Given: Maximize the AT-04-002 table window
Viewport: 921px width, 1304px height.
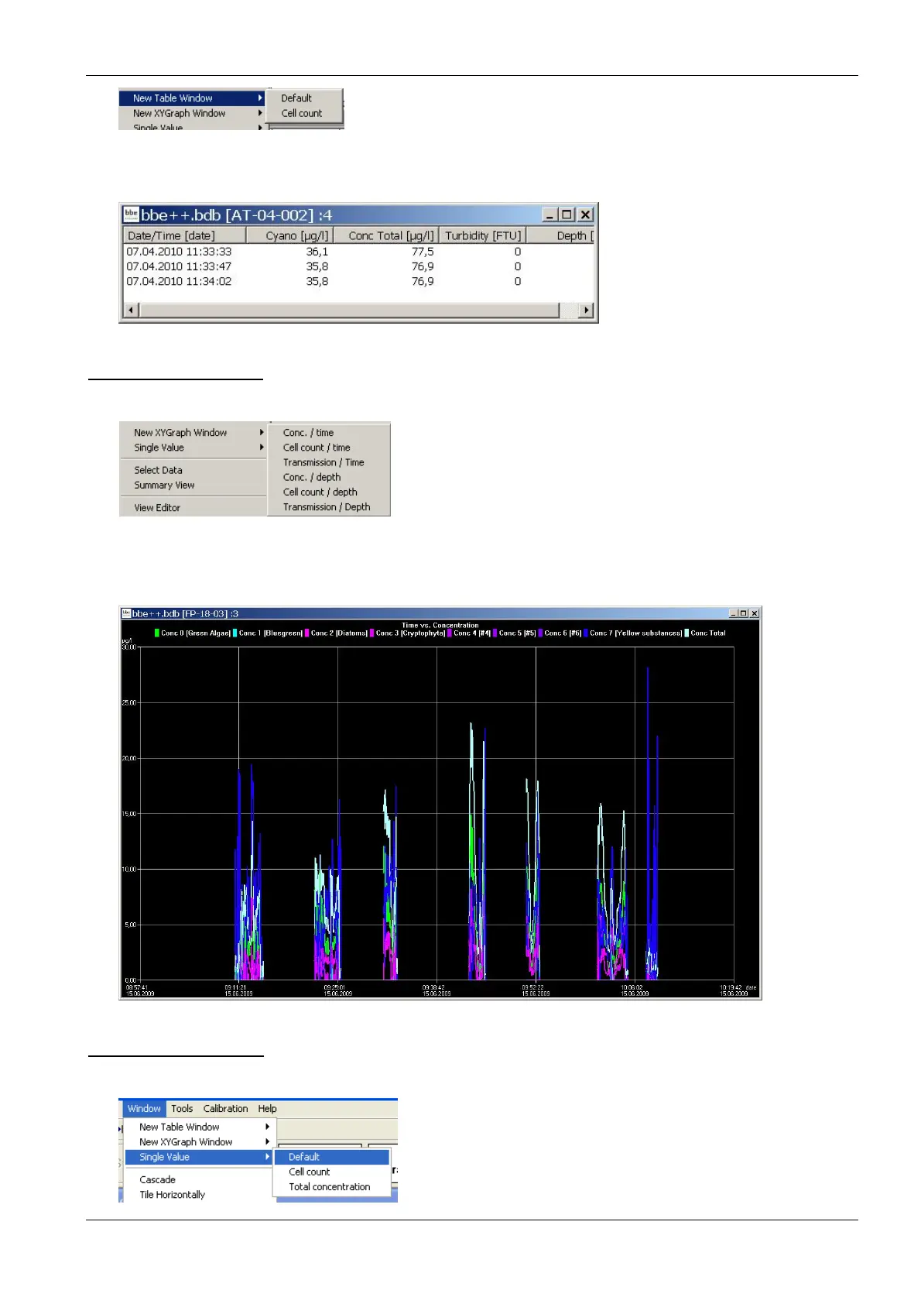Looking at the screenshot, I should (567, 215).
